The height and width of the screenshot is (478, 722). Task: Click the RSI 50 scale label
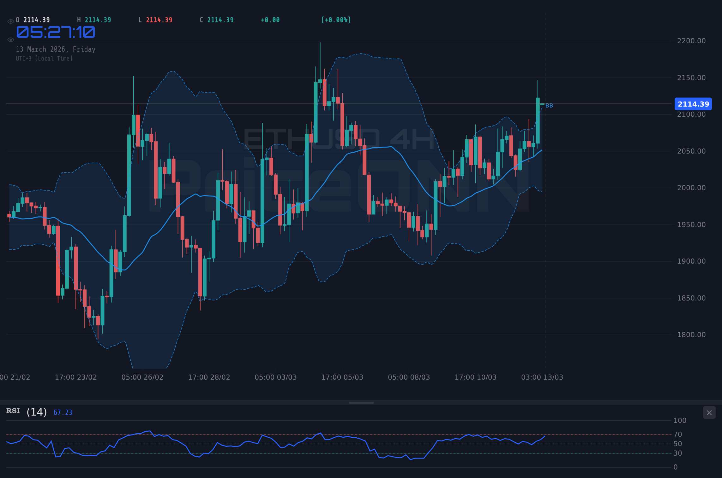(x=678, y=444)
